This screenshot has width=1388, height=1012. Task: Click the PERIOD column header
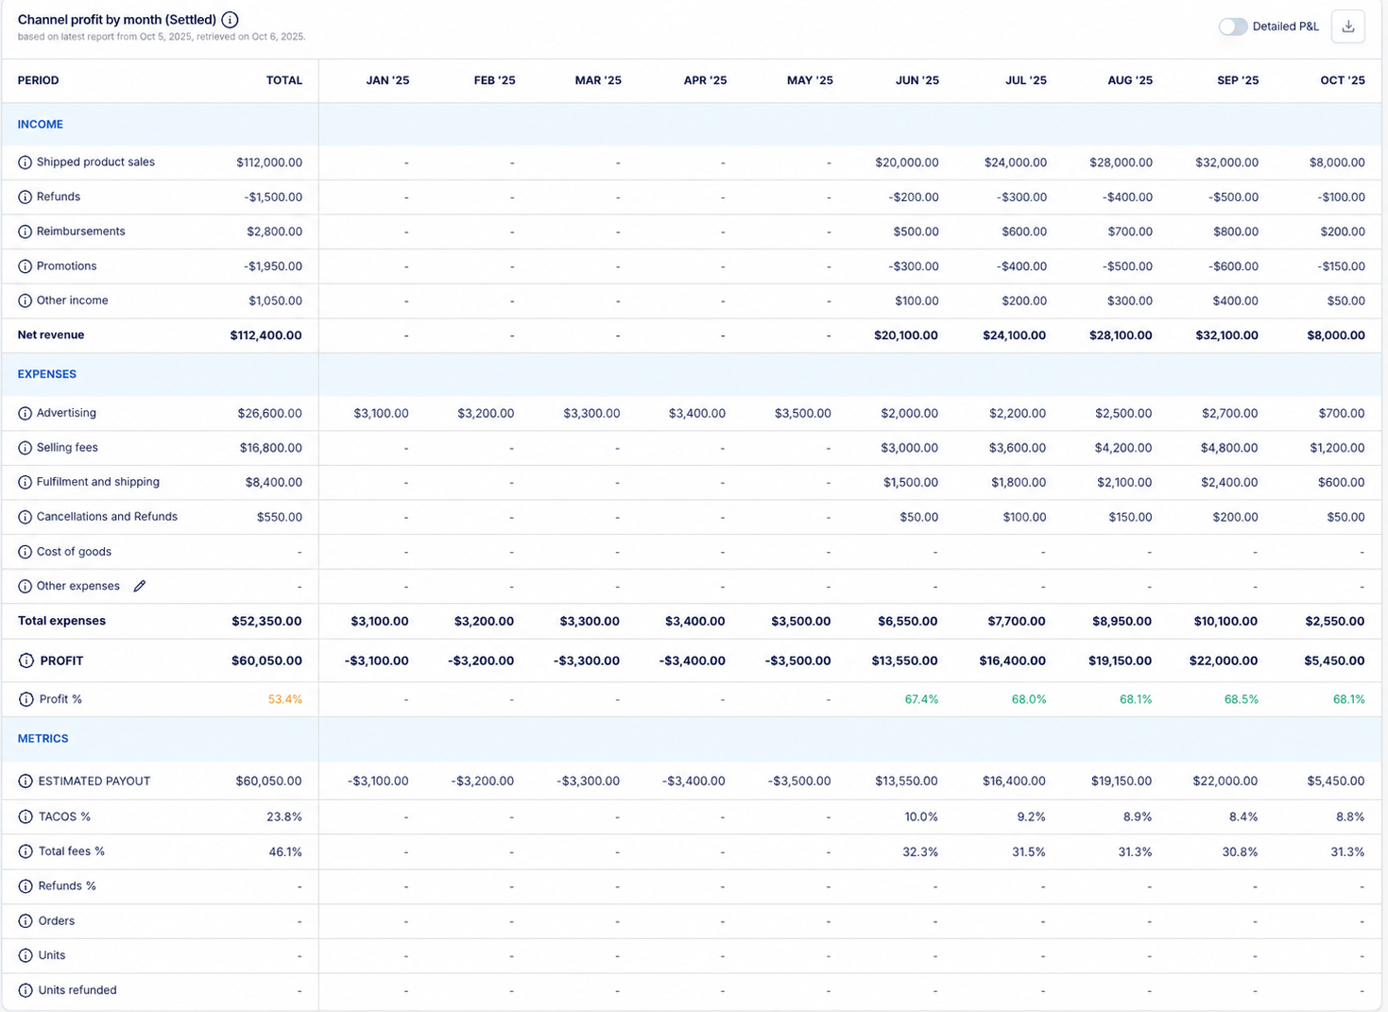(x=39, y=80)
